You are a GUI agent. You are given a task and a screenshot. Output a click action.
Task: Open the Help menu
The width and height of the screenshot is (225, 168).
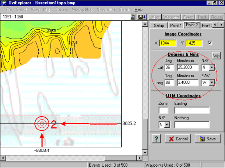(138, 10)
